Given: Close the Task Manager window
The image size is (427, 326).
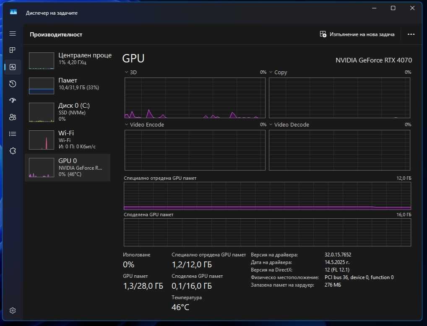Looking at the screenshot, I should (x=412, y=8).
